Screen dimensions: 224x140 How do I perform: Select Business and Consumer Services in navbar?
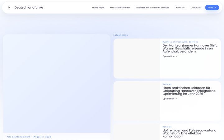(153, 7)
